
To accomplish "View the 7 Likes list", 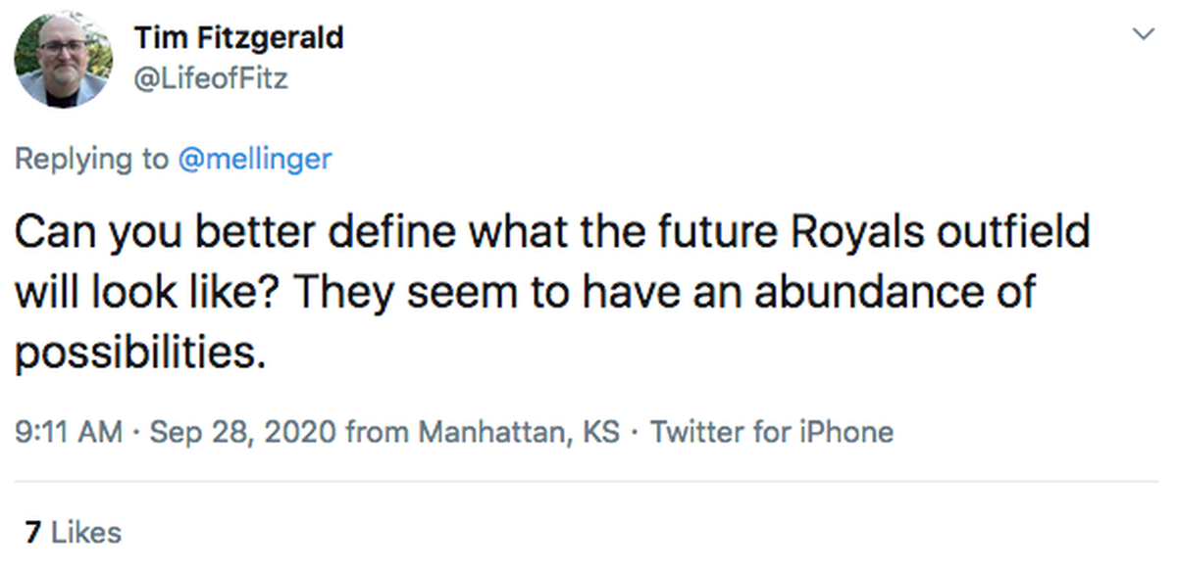I will click(74, 533).
